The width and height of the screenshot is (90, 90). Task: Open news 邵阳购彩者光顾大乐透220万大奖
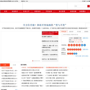tap(30, 70)
